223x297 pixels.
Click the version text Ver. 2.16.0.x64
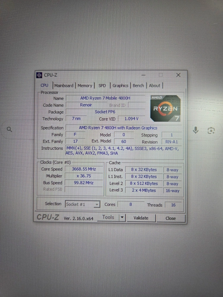point(78,218)
